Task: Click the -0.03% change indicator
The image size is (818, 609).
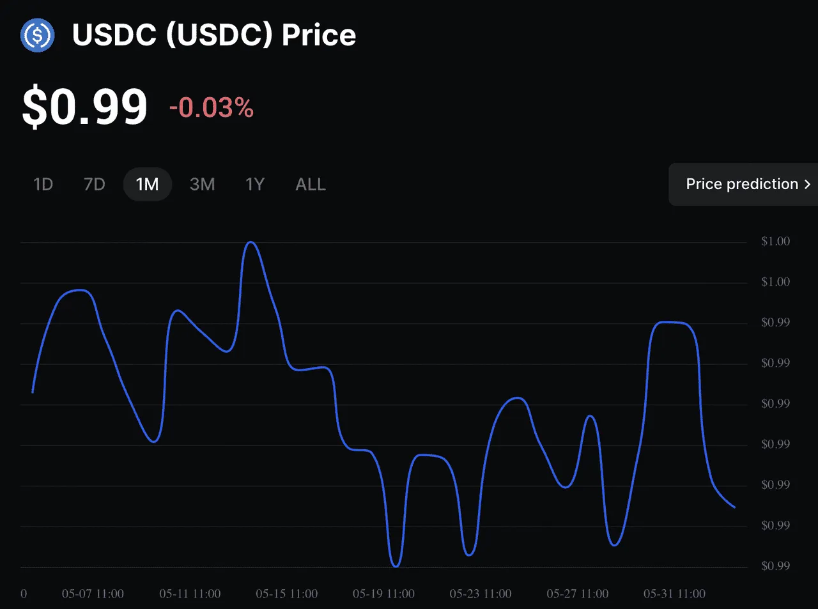Action: pos(211,108)
